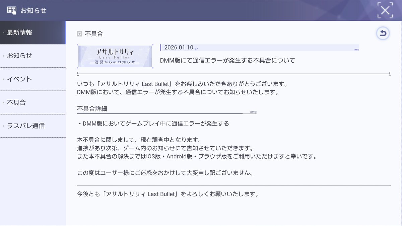Click the notice board icon in the title bar
Image resolution: width=402 pixels, height=226 pixels.
11,10
